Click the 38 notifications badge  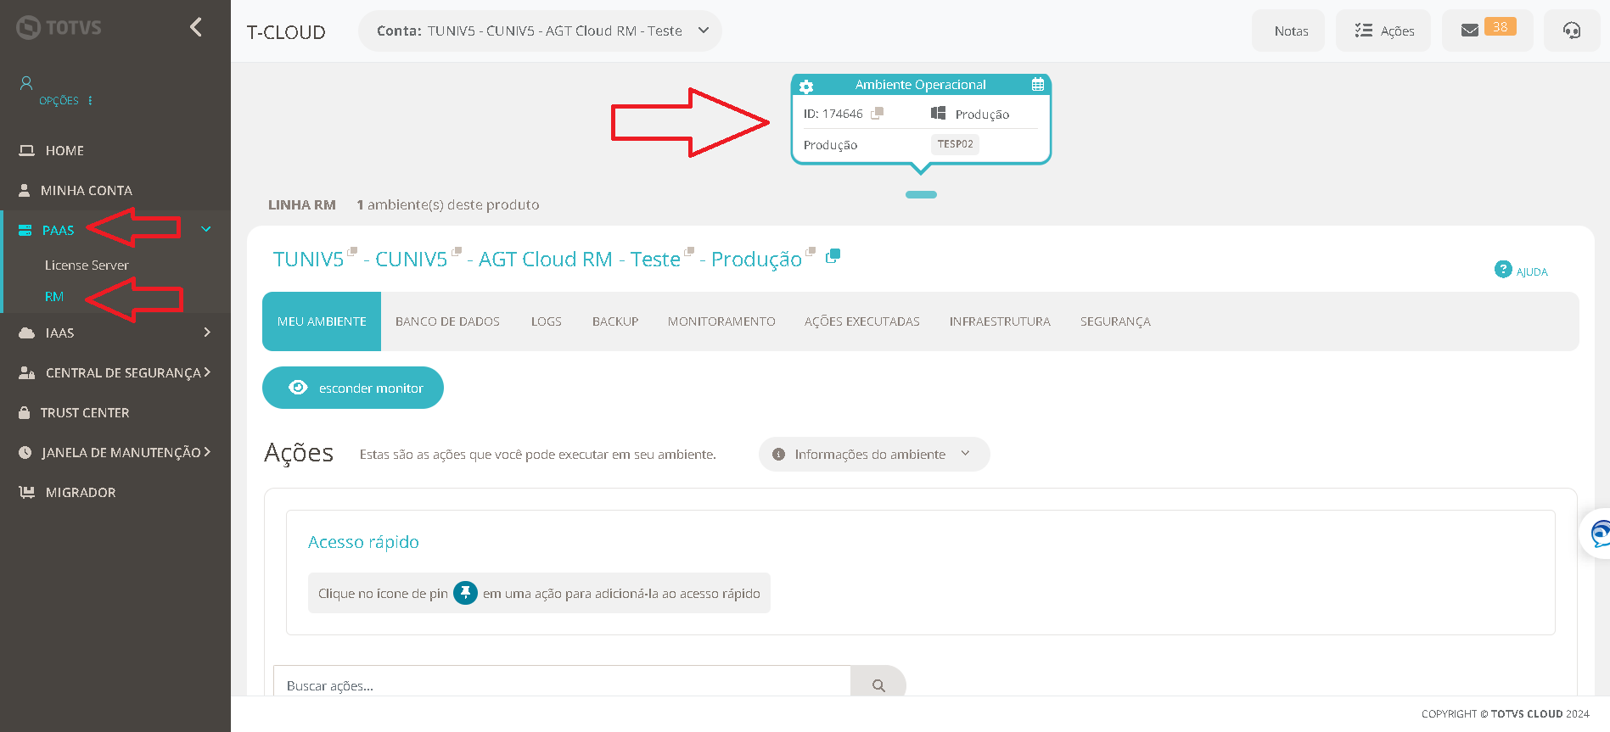(x=1501, y=26)
